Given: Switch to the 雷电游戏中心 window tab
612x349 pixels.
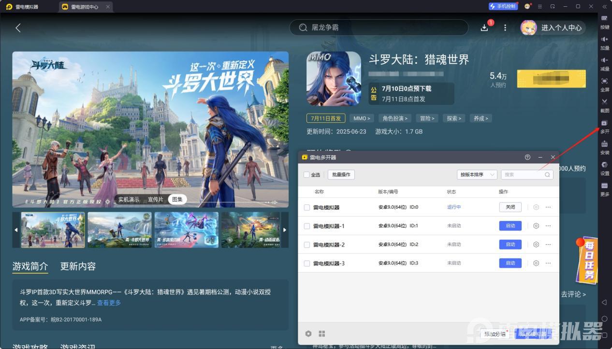Looking at the screenshot, I should [85, 7].
